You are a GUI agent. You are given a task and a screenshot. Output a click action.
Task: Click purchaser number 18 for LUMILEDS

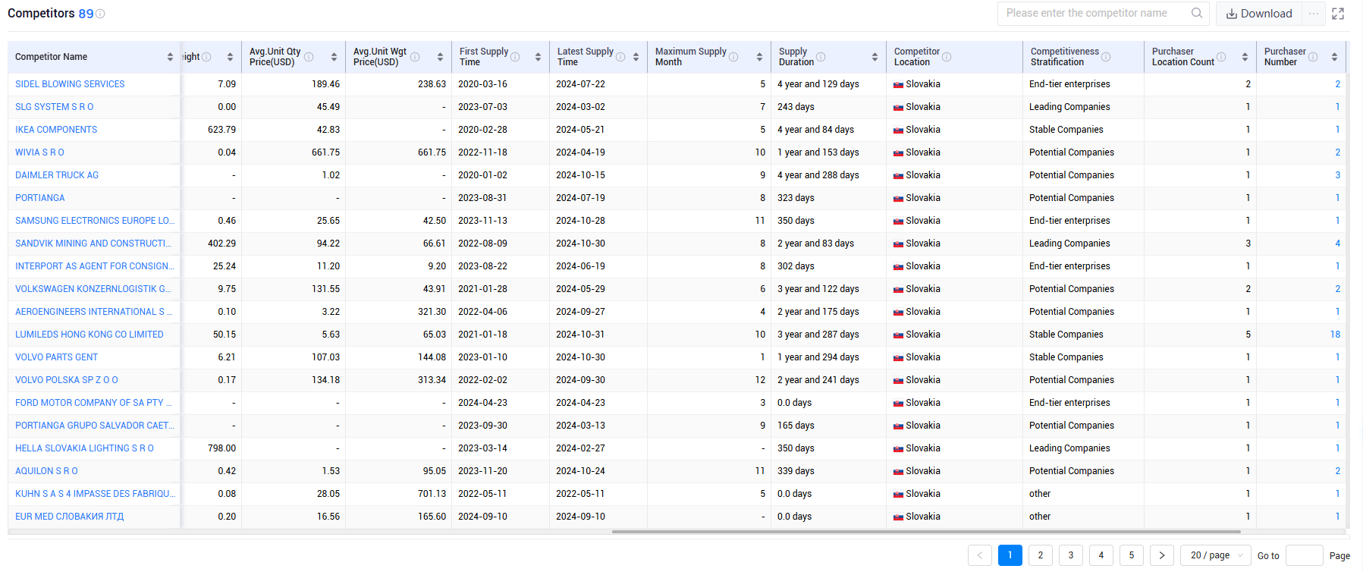[x=1335, y=335]
